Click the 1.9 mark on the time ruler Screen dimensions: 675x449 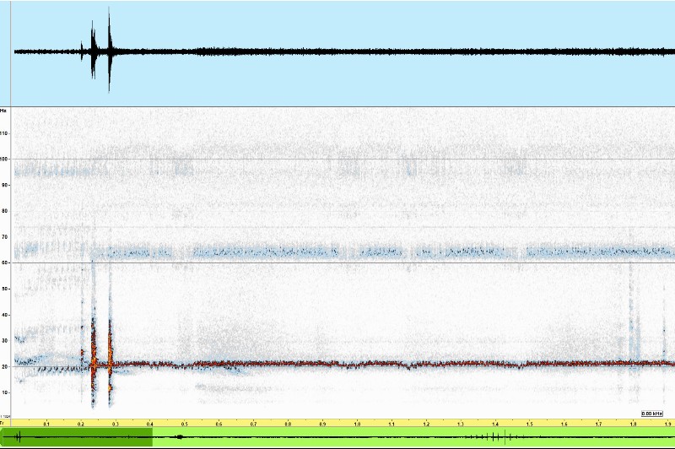pyautogui.click(x=667, y=424)
